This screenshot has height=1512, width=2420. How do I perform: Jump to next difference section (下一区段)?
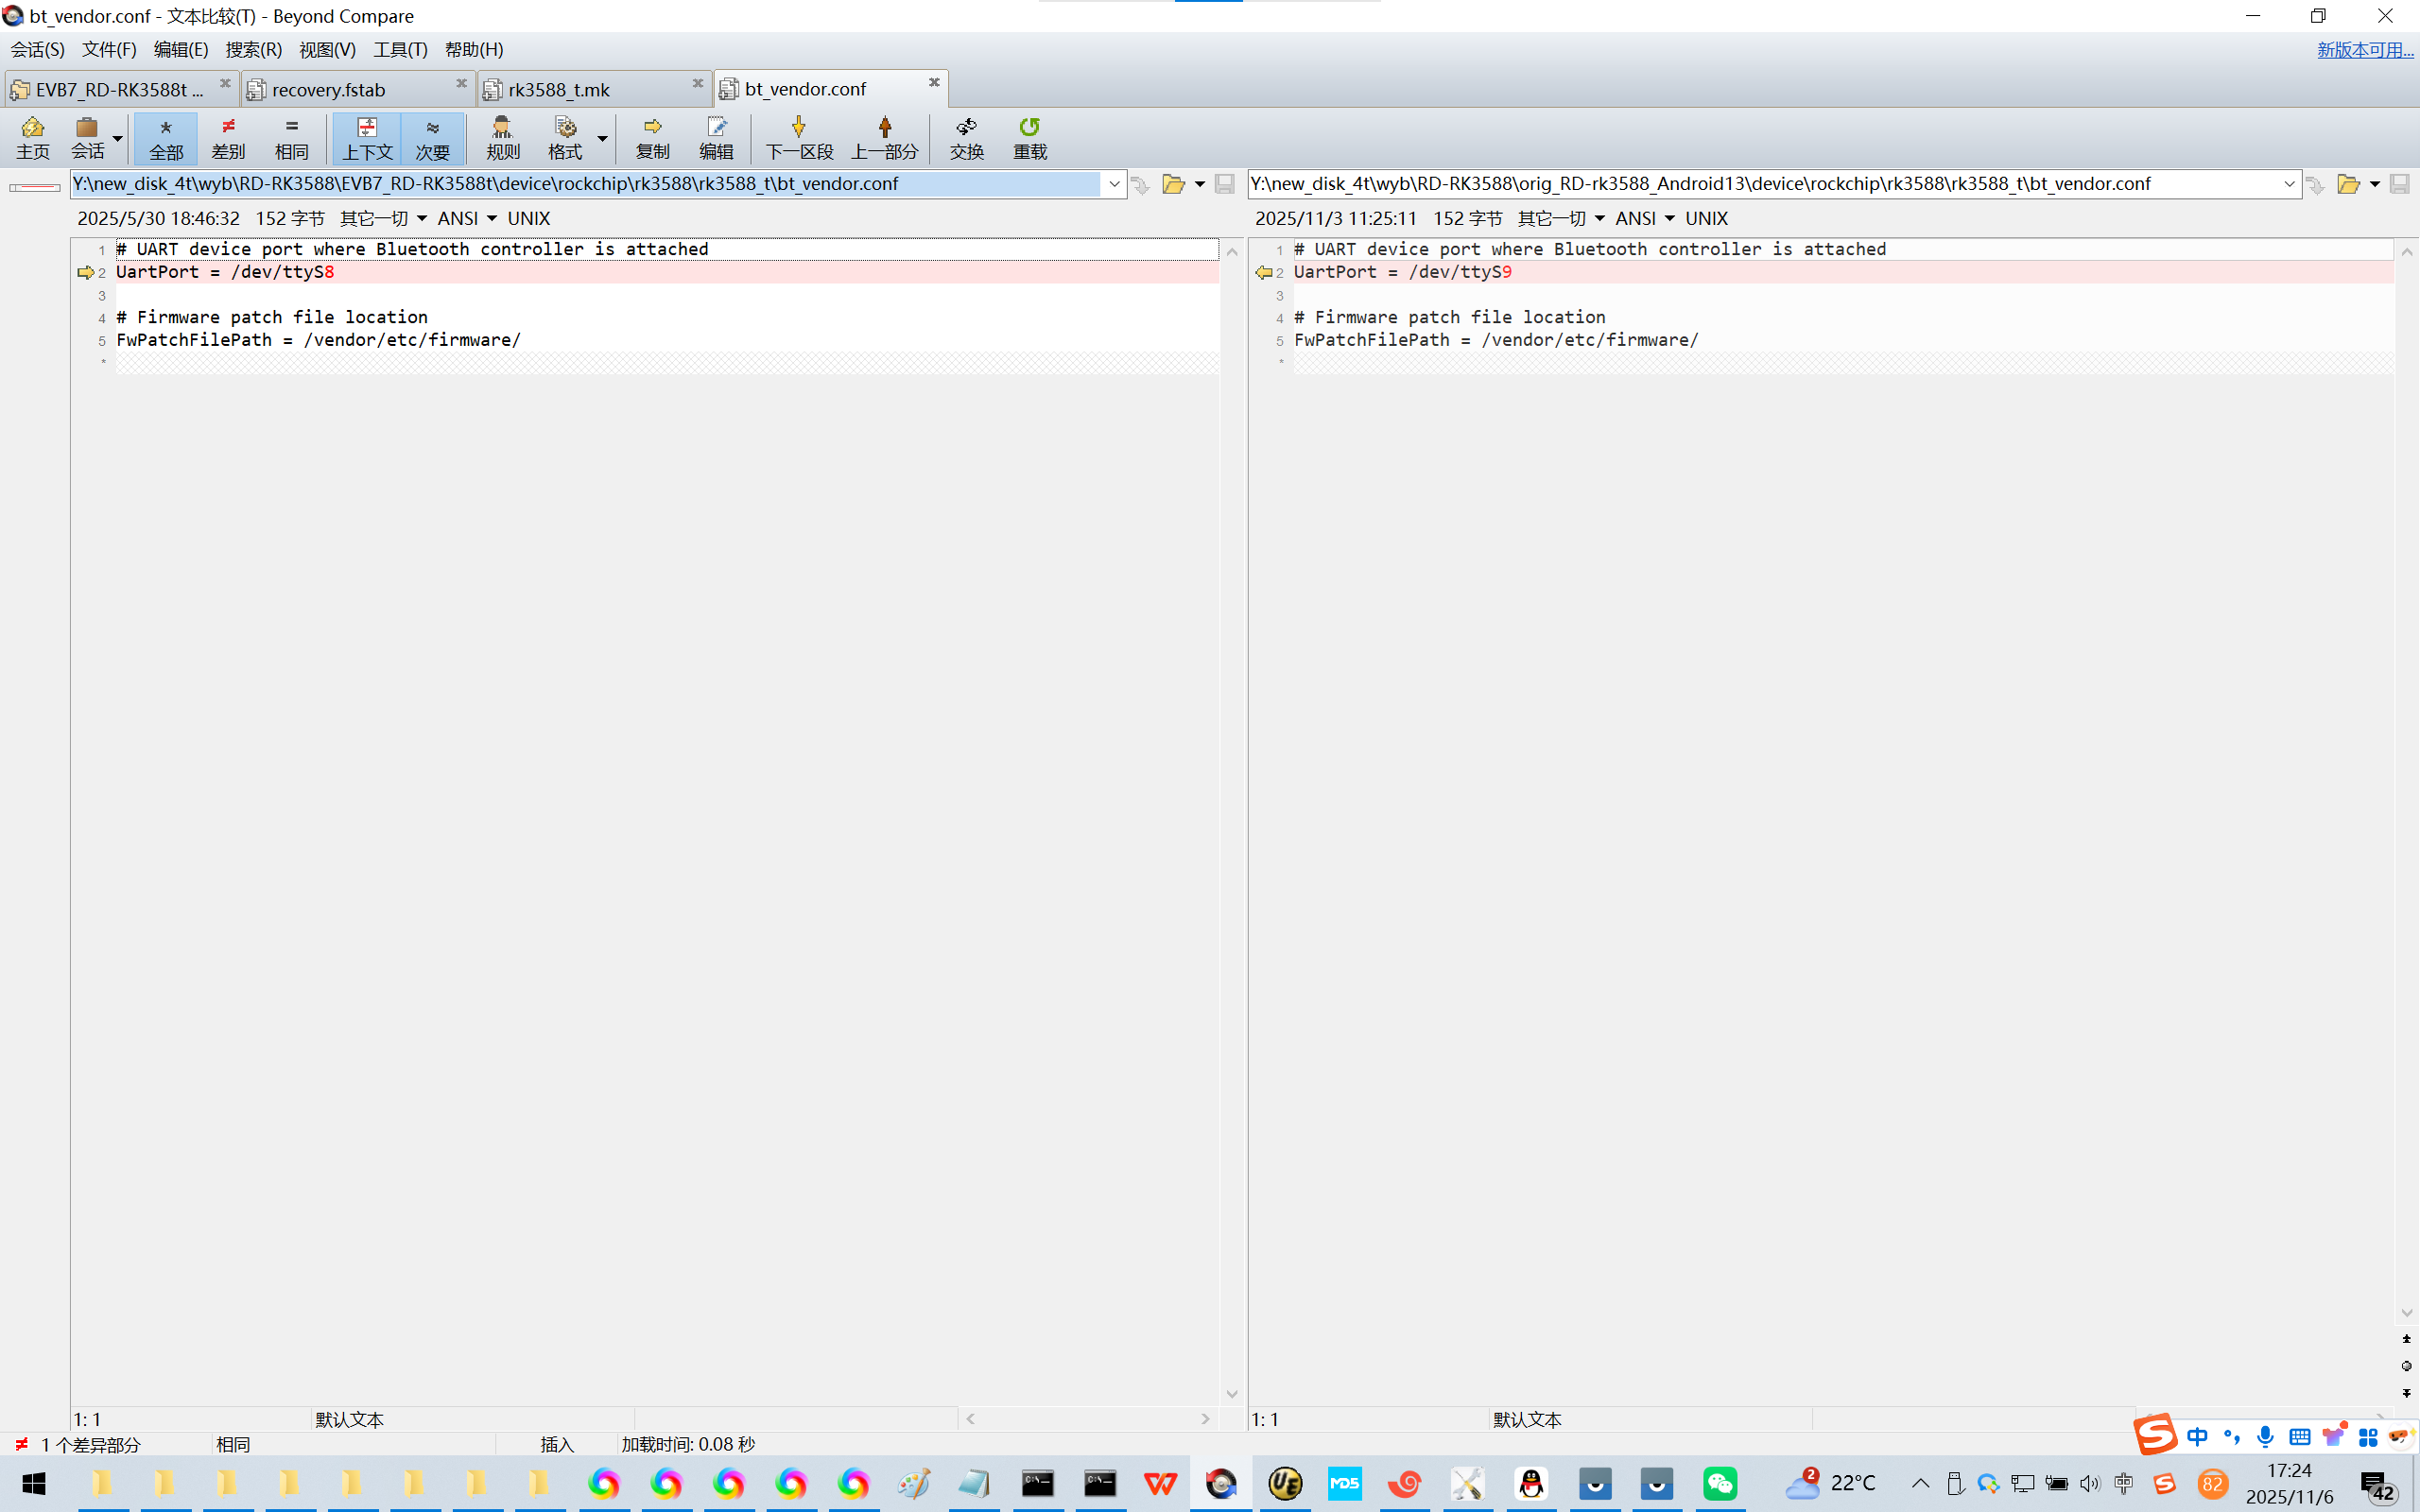798,137
